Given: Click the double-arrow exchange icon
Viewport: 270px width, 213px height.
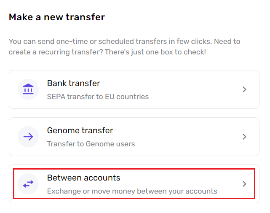Looking at the screenshot, I should 28,184.
